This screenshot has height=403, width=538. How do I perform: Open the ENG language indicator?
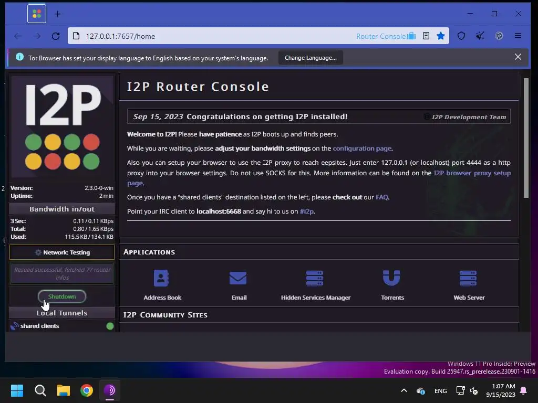click(x=441, y=390)
